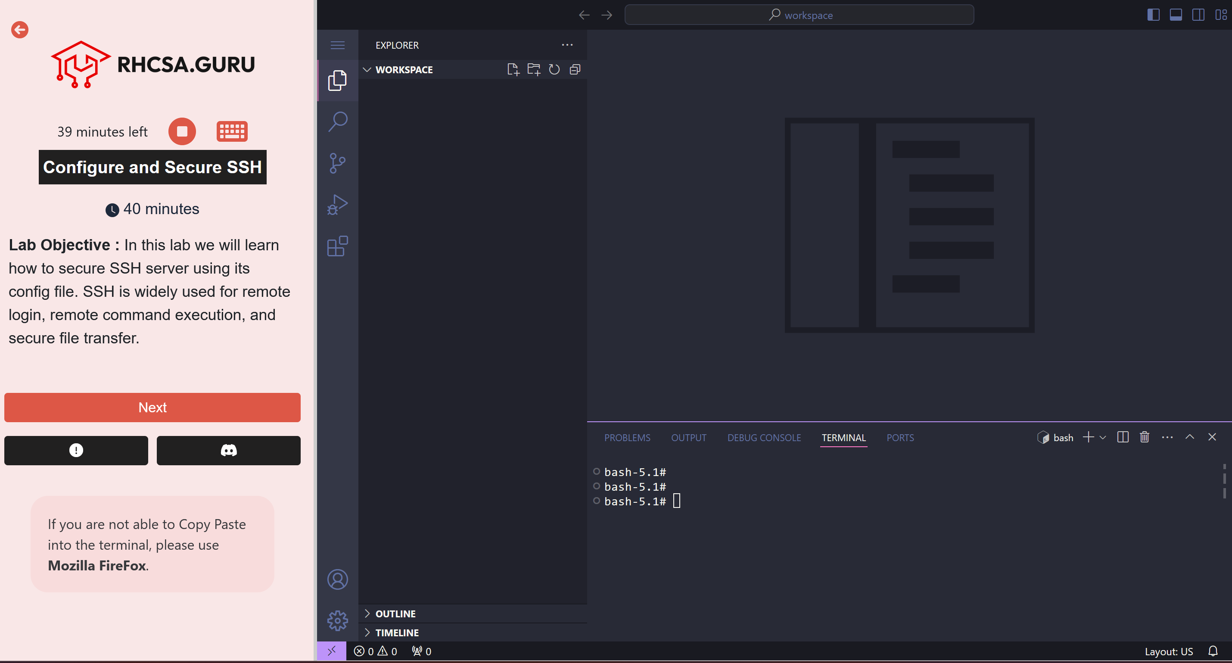The image size is (1232, 663).
Task: Open the Run and Debug view
Action: click(x=338, y=205)
